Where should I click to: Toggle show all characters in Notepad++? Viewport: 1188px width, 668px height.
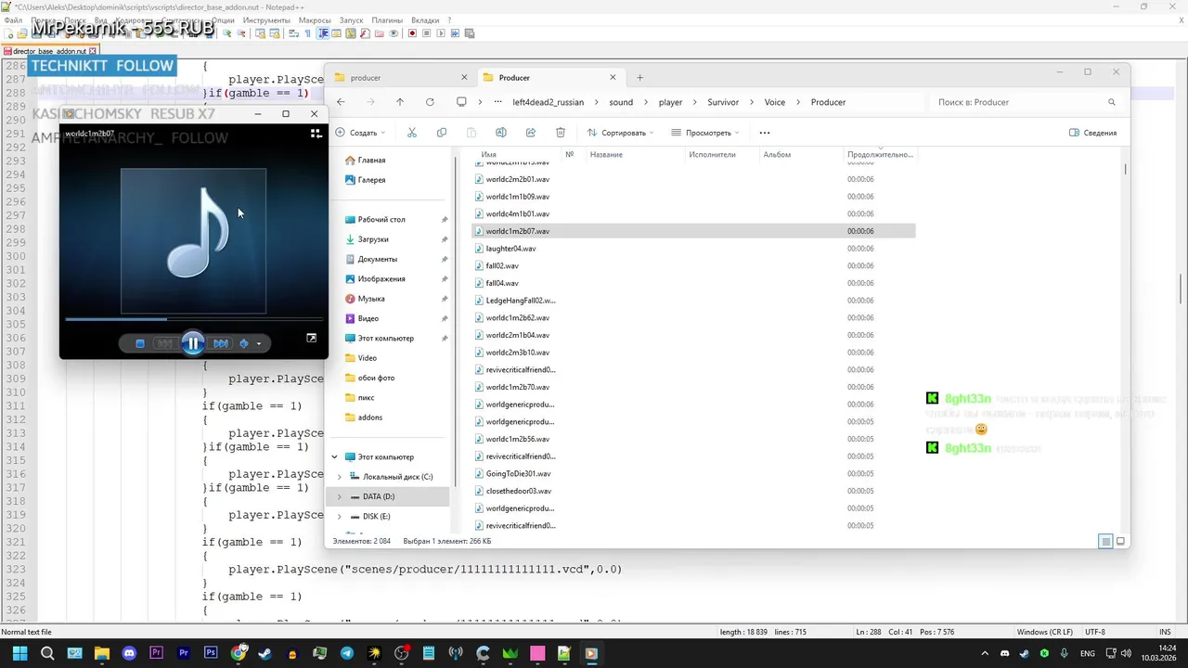(308, 33)
